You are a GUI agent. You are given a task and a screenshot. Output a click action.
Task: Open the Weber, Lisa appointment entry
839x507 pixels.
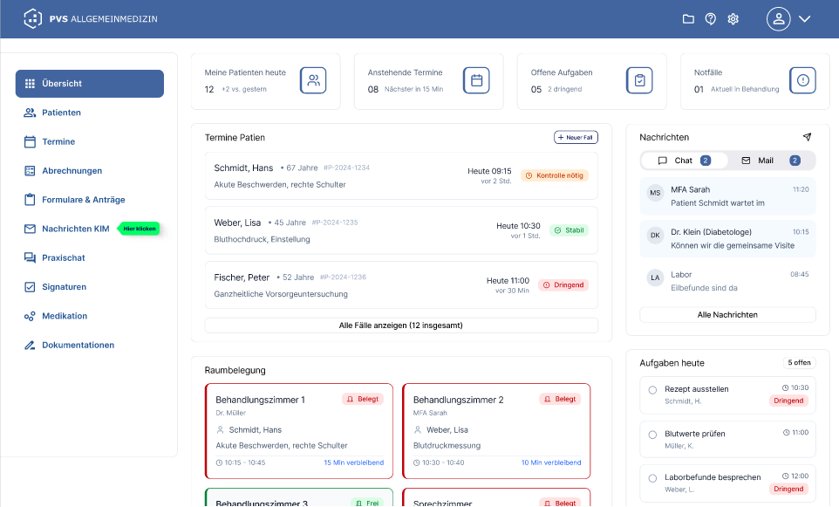click(401, 230)
